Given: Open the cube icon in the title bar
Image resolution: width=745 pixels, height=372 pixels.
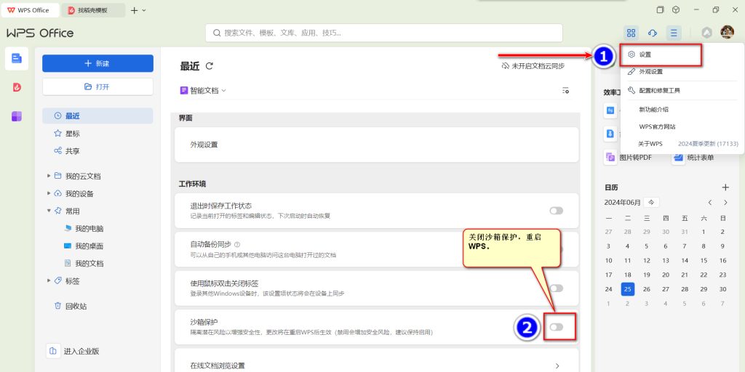Looking at the screenshot, I should point(676,10).
